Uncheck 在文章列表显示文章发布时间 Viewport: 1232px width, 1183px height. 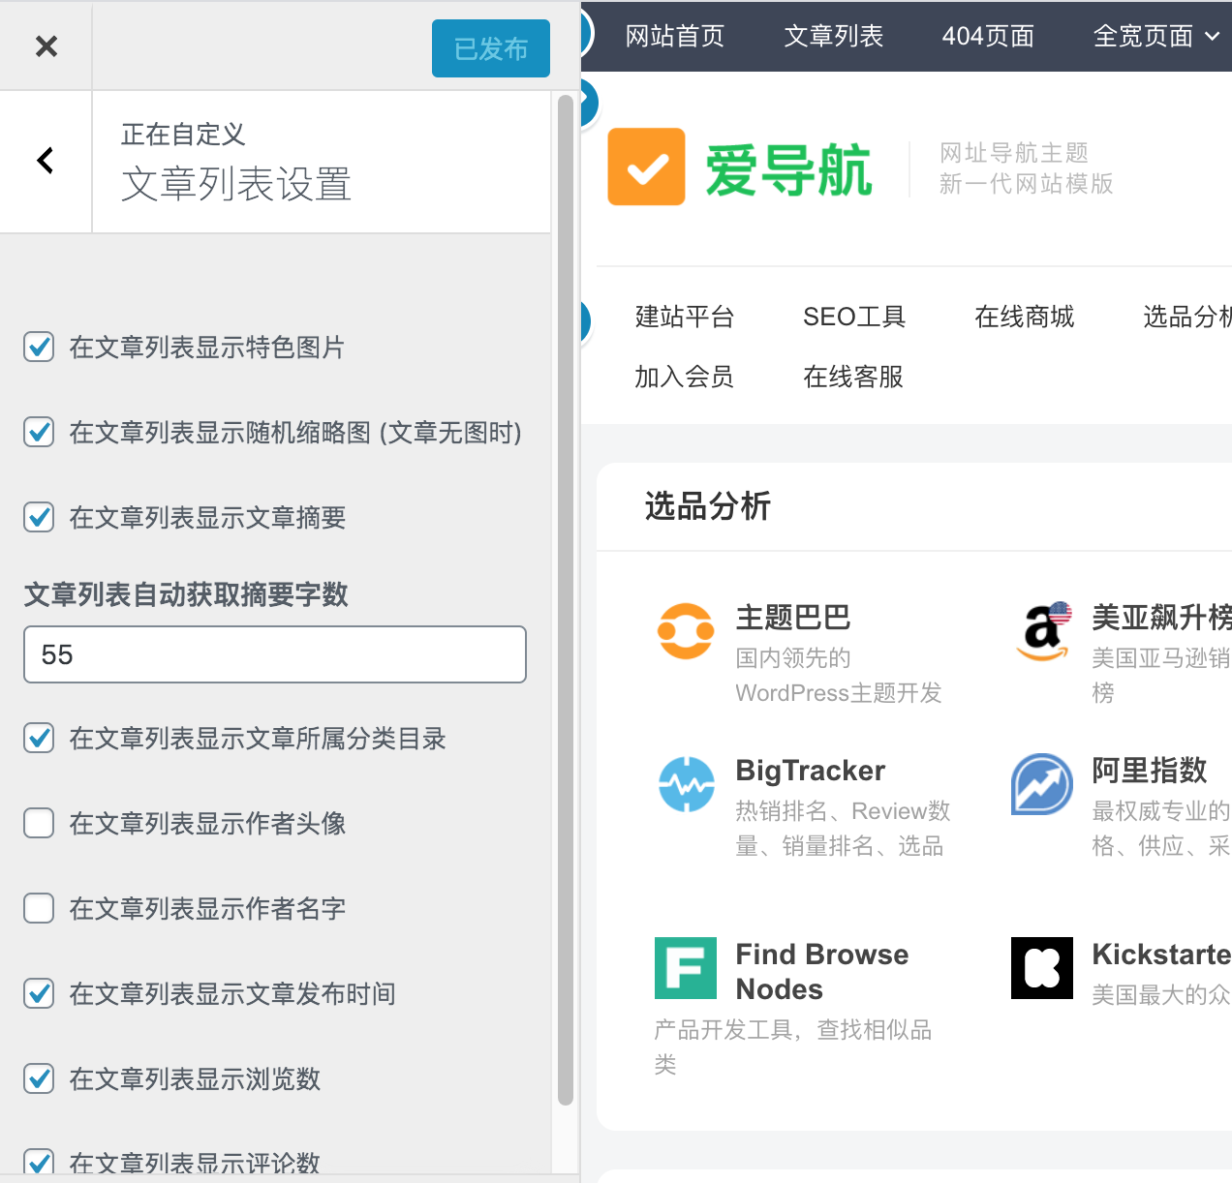[x=39, y=993]
